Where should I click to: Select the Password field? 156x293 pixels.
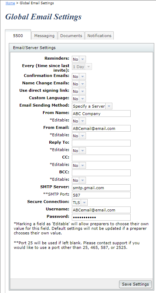click(x=101, y=217)
